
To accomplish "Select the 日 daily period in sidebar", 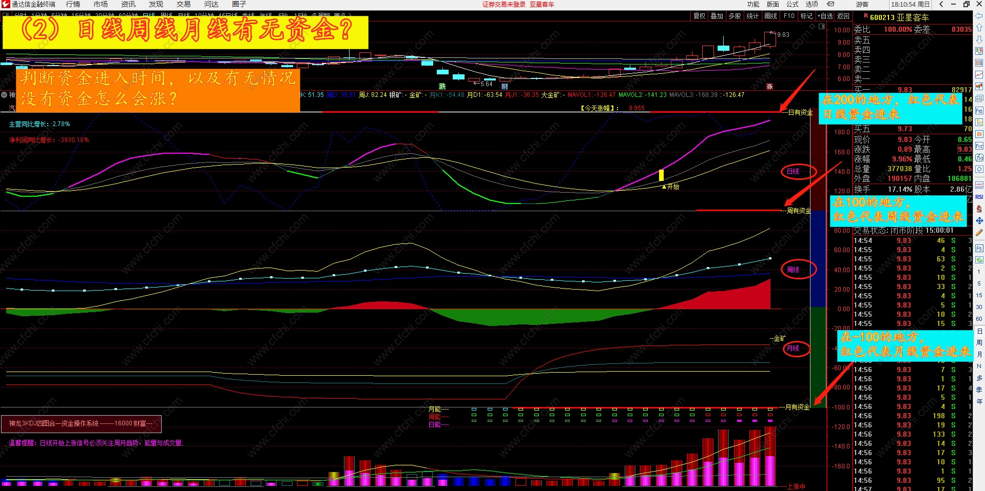I will (x=979, y=332).
